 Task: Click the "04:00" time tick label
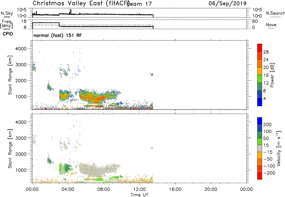(68, 190)
